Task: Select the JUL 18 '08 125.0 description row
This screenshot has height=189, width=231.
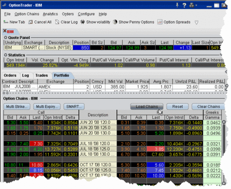Action: click(98, 149)
